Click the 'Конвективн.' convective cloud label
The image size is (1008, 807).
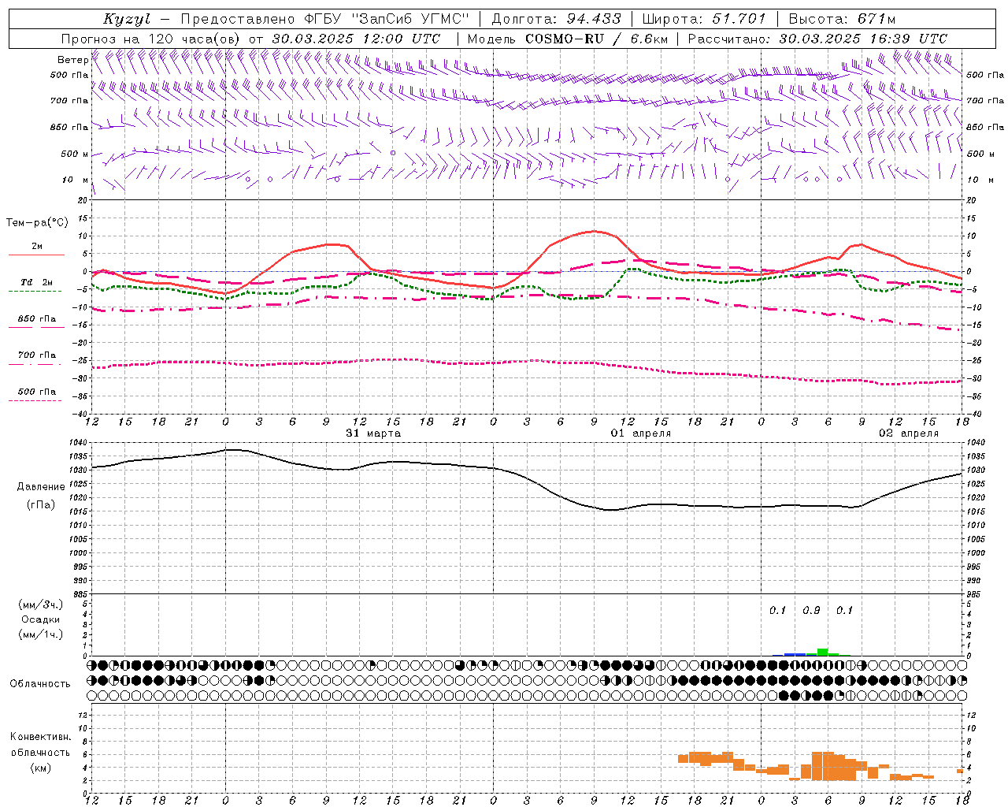coord(41,737)
